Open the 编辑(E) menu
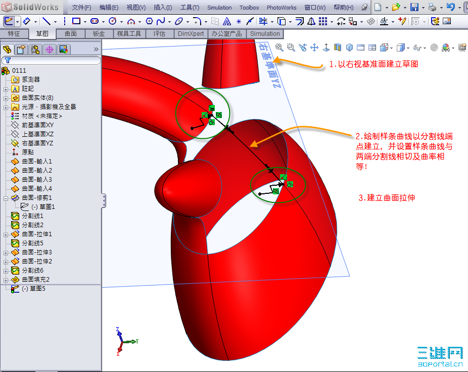This screenshot has width=468, height=372. 109,8
